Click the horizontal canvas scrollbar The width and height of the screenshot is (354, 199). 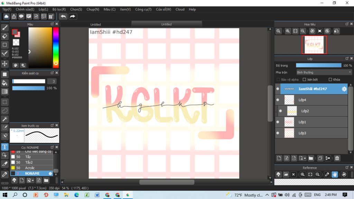(x=167, y=182)
